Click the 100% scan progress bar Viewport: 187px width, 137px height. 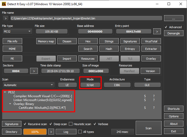pyautogui.click(x=35, y=132)
